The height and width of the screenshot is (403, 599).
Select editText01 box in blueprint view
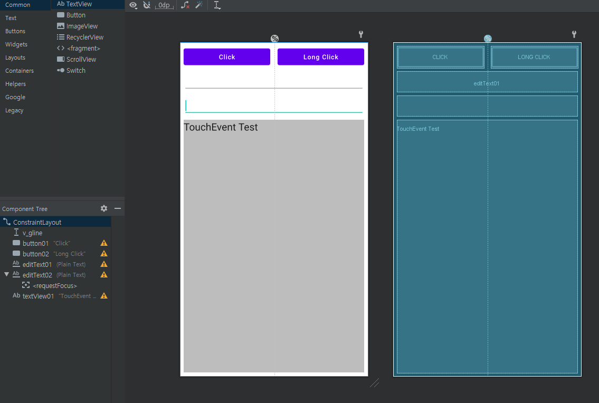(487, 82)
